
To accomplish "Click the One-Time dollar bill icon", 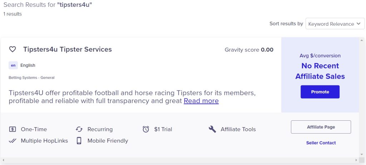I will [13, 129].
